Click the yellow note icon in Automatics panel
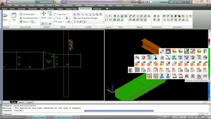The width and height of the screenshot is (211, 119). point(187,16)
